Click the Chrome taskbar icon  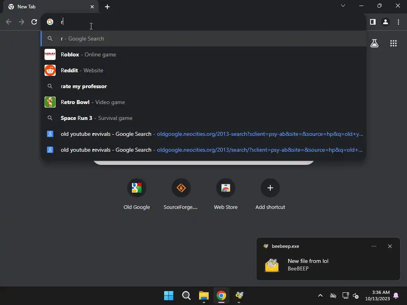coord(221,295)
